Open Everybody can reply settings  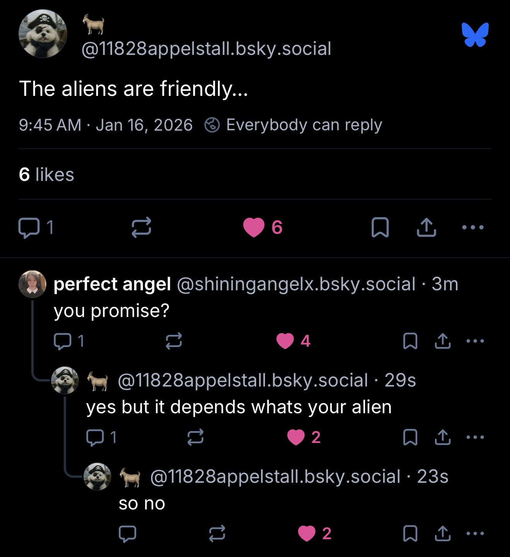[x=294, y=125]
